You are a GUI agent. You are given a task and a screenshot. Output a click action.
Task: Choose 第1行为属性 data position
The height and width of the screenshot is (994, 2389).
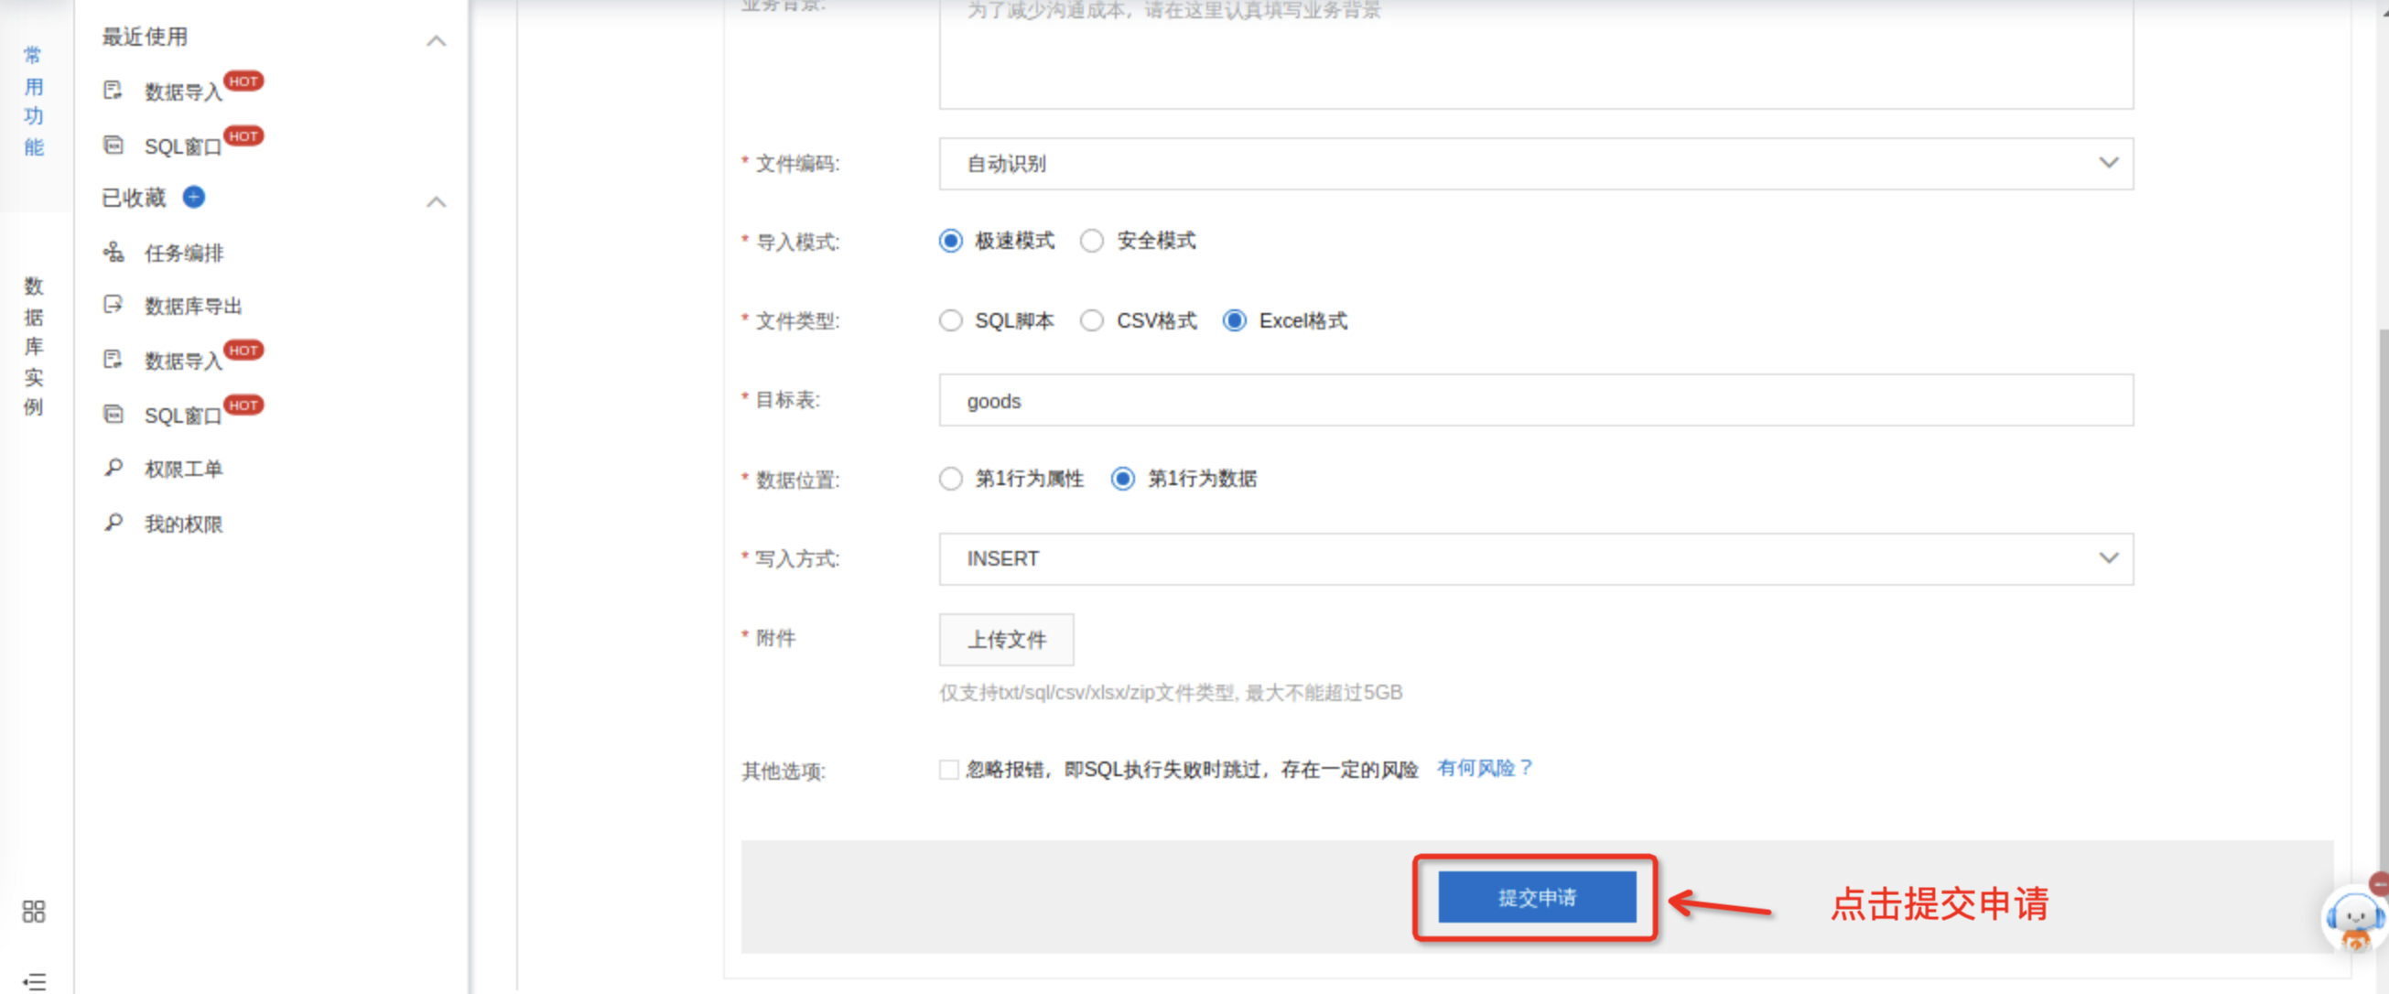pyautogui.click(x=951, y=479)
